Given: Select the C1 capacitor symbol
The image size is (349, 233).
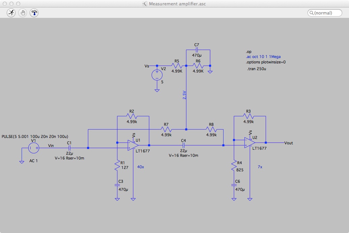Looking at the screenshot, I should click(x=69, y=148).
